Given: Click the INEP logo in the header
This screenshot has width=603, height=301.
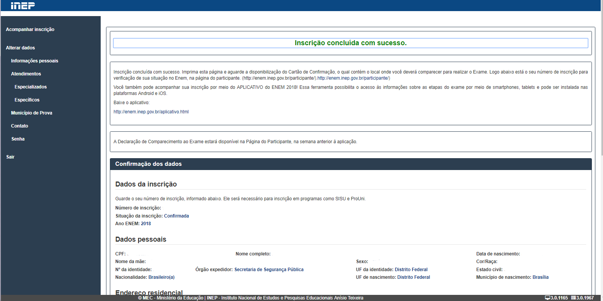Looking at the screenshot, I should click(x=23, y=5).
